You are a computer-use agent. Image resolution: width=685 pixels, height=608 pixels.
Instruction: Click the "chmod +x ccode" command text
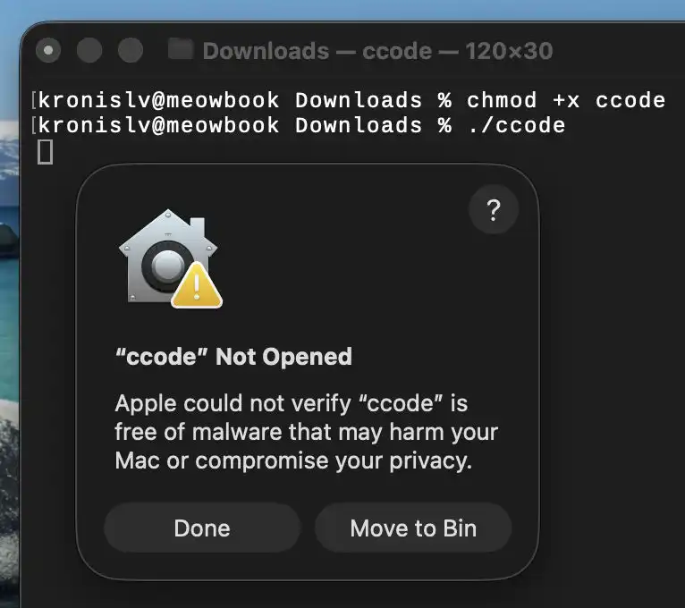coord(566,100)
